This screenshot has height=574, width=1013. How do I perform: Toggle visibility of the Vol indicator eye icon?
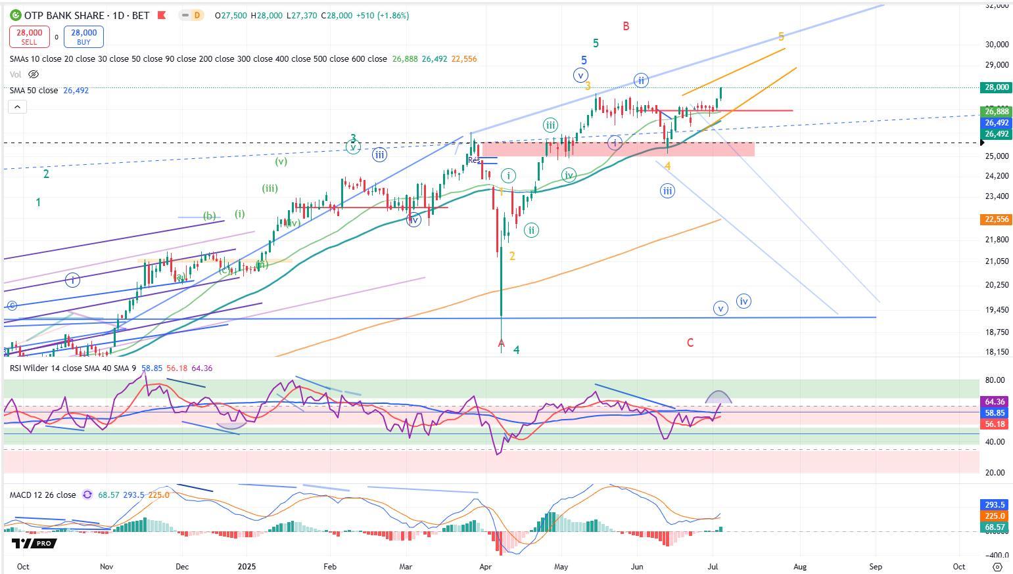pos(34,75)
